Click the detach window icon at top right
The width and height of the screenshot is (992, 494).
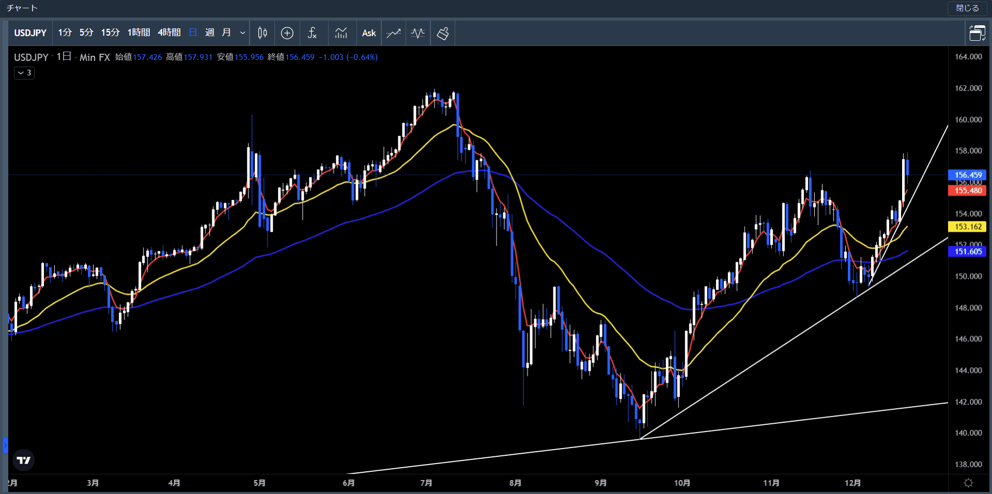click(978, 33)
